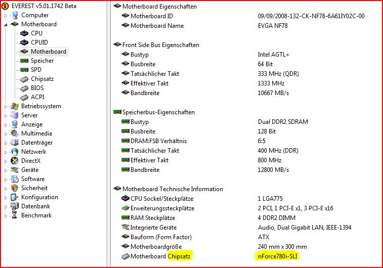This screenshot has height=268, width=383.
Task: Click the DRAM:FSB Verhältnis row
Action: (158, 141)
